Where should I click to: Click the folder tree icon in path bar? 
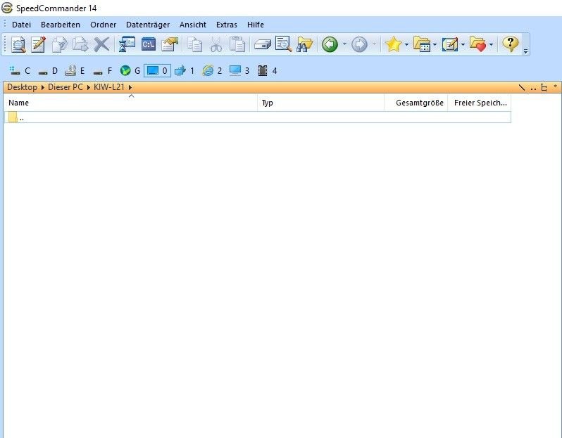coord(544,87)
